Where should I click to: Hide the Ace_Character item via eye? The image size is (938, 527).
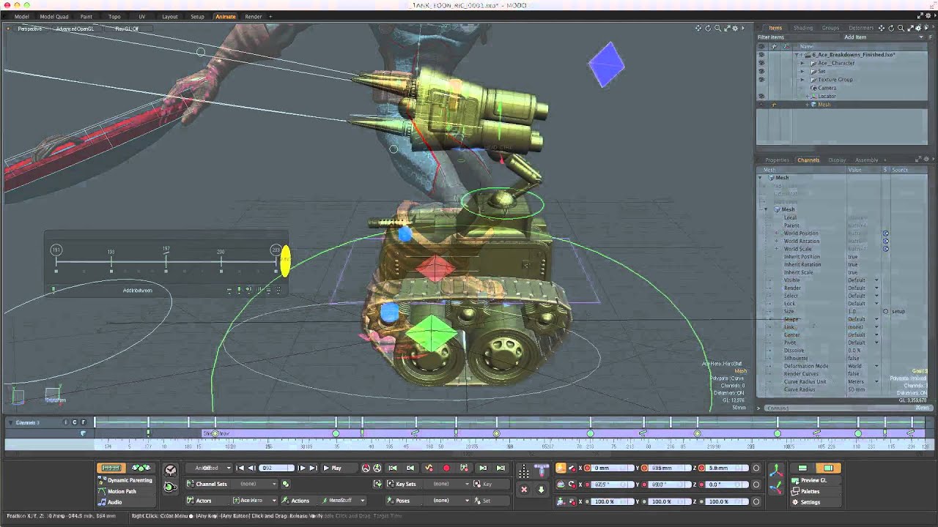point(761,63)
